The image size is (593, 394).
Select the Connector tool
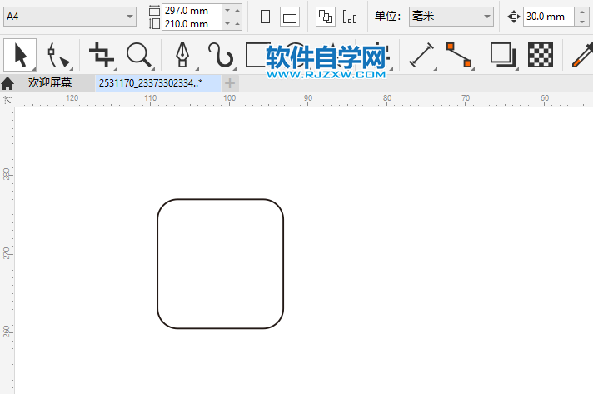pos(459,55)
